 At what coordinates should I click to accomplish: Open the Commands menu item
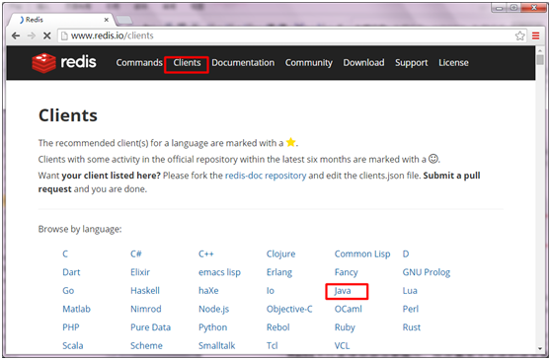(x=139, y=63)
